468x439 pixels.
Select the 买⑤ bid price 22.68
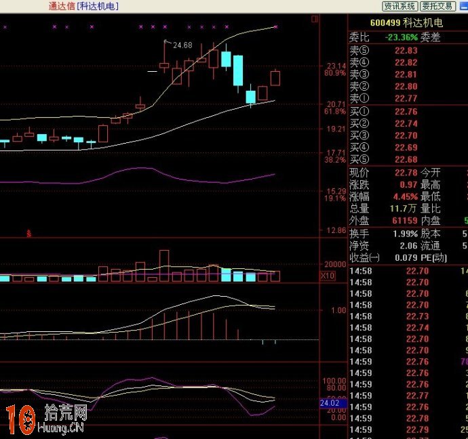(x=406, y=159)
